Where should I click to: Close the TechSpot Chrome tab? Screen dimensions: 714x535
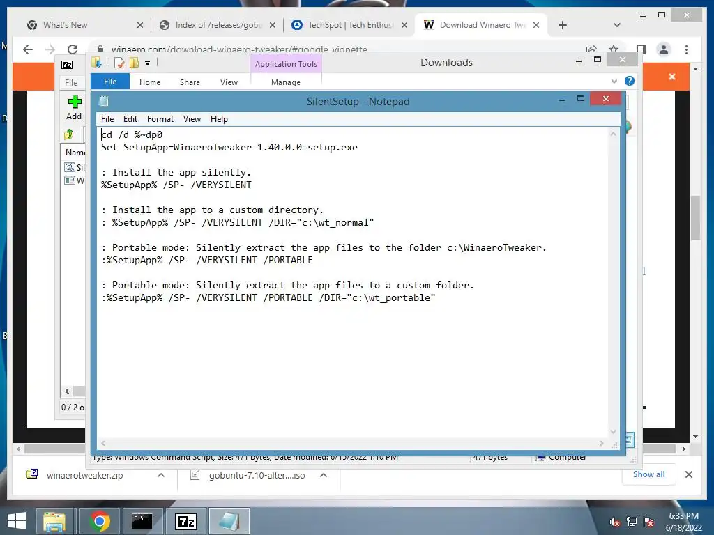(404, 25)
